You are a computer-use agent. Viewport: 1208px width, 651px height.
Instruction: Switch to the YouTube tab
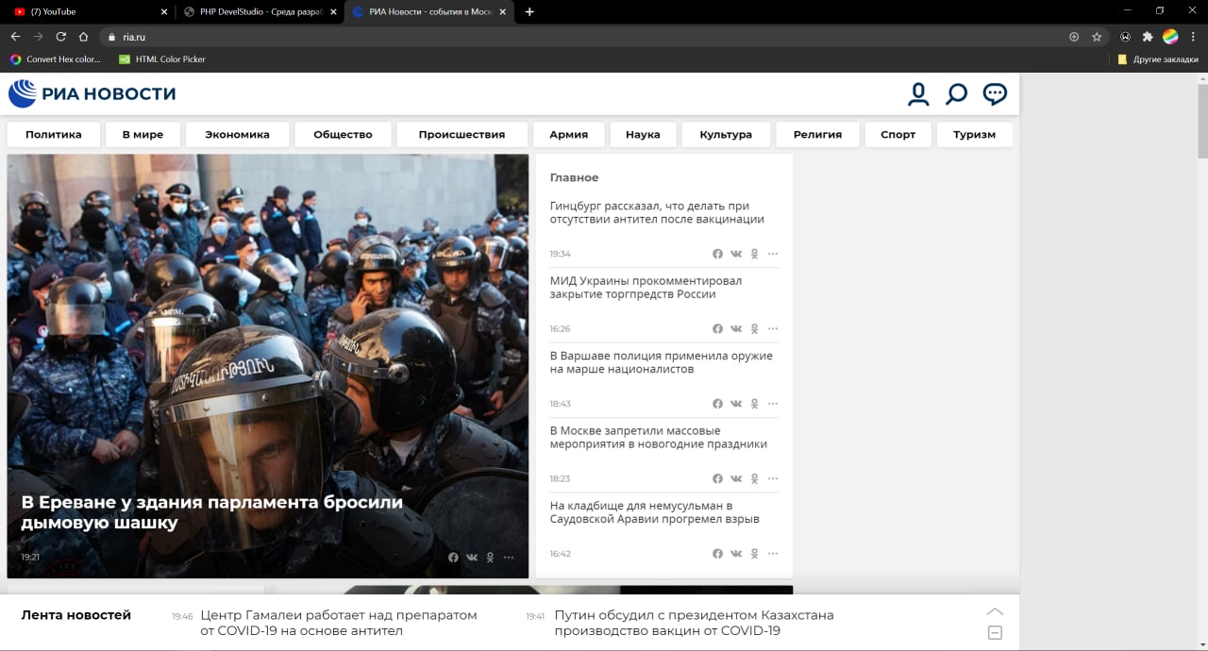click(90, 11)
